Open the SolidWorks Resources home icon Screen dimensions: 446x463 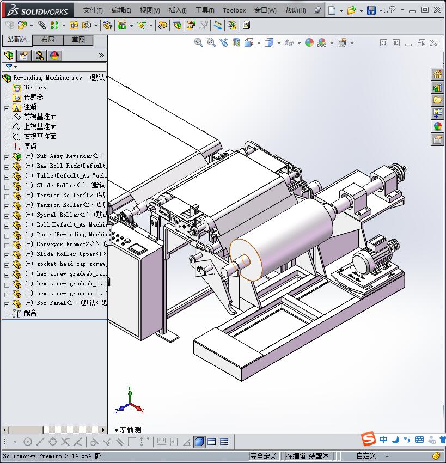point(437,74)
